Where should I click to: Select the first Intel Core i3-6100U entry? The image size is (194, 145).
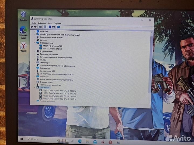point(59,91)
